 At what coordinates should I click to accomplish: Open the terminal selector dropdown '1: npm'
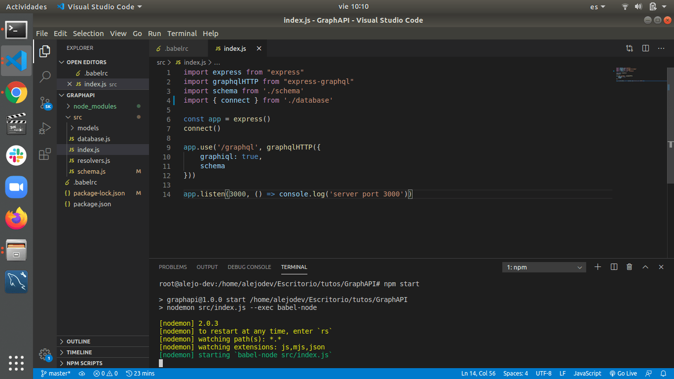pos(544,267)
